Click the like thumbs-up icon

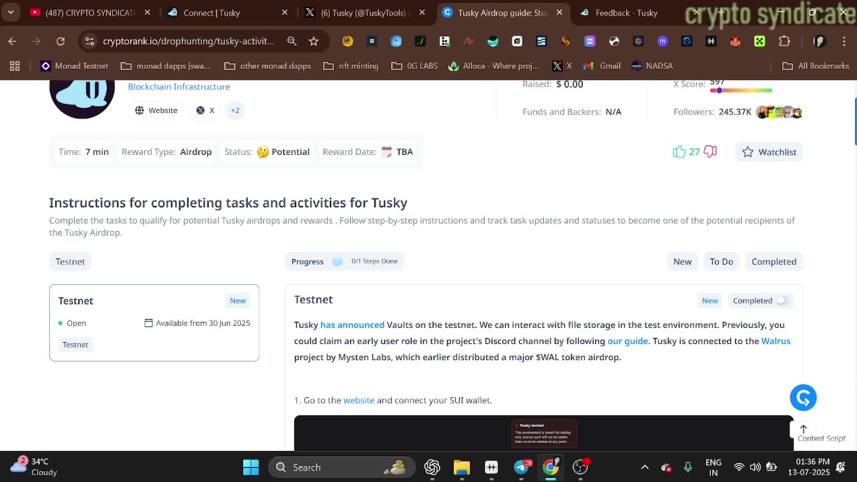click(x=679, y=152)
